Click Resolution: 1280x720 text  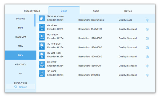[x=90, y=66]
